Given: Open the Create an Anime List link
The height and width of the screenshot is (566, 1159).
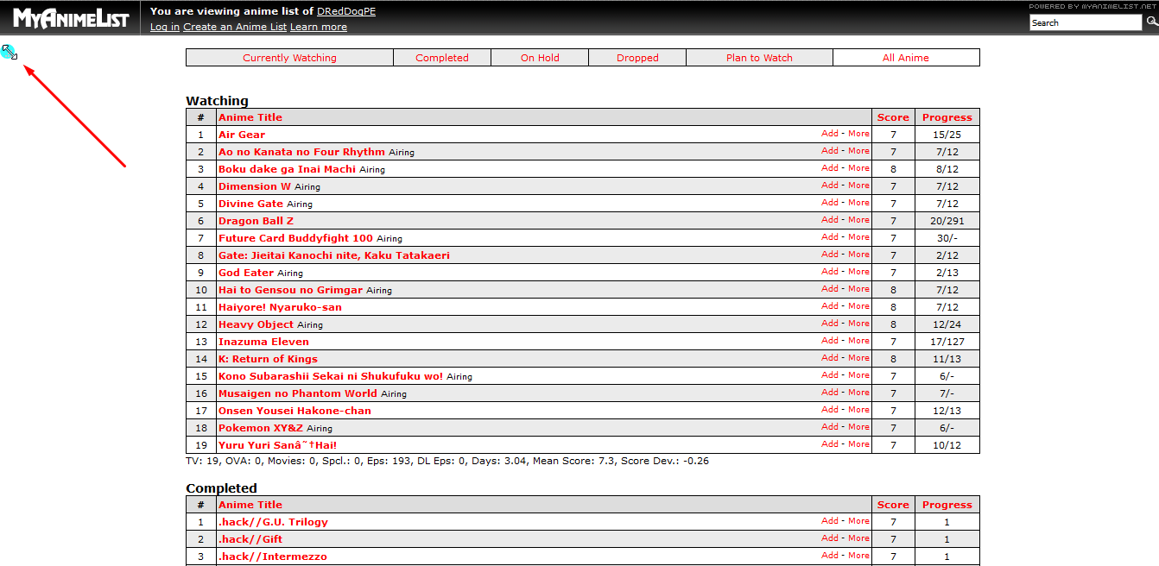Looking at the screenshot, I should pyautogui.click(x=234, y=27).
